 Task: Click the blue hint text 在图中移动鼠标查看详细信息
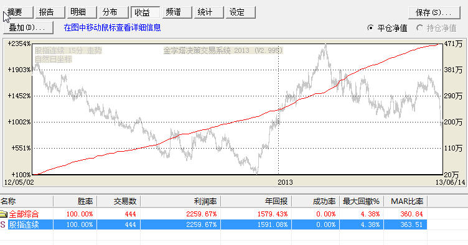(x=112, y=28)
